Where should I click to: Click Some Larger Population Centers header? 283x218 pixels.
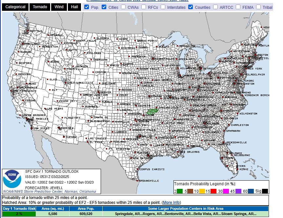click(x=186, y=208)
